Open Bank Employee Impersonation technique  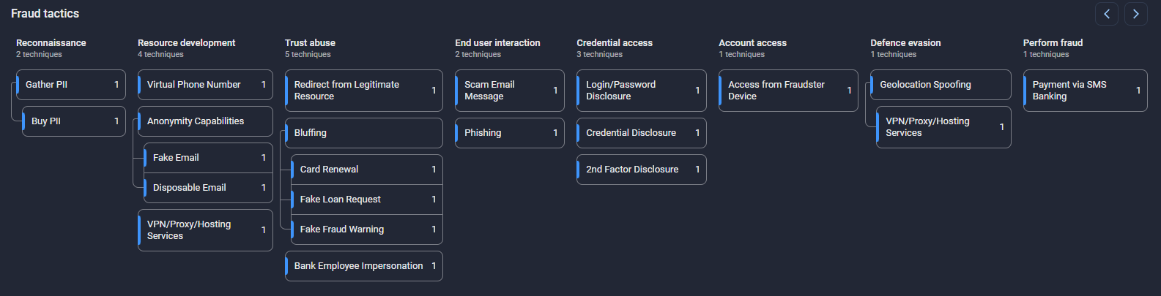coord(363,266)
